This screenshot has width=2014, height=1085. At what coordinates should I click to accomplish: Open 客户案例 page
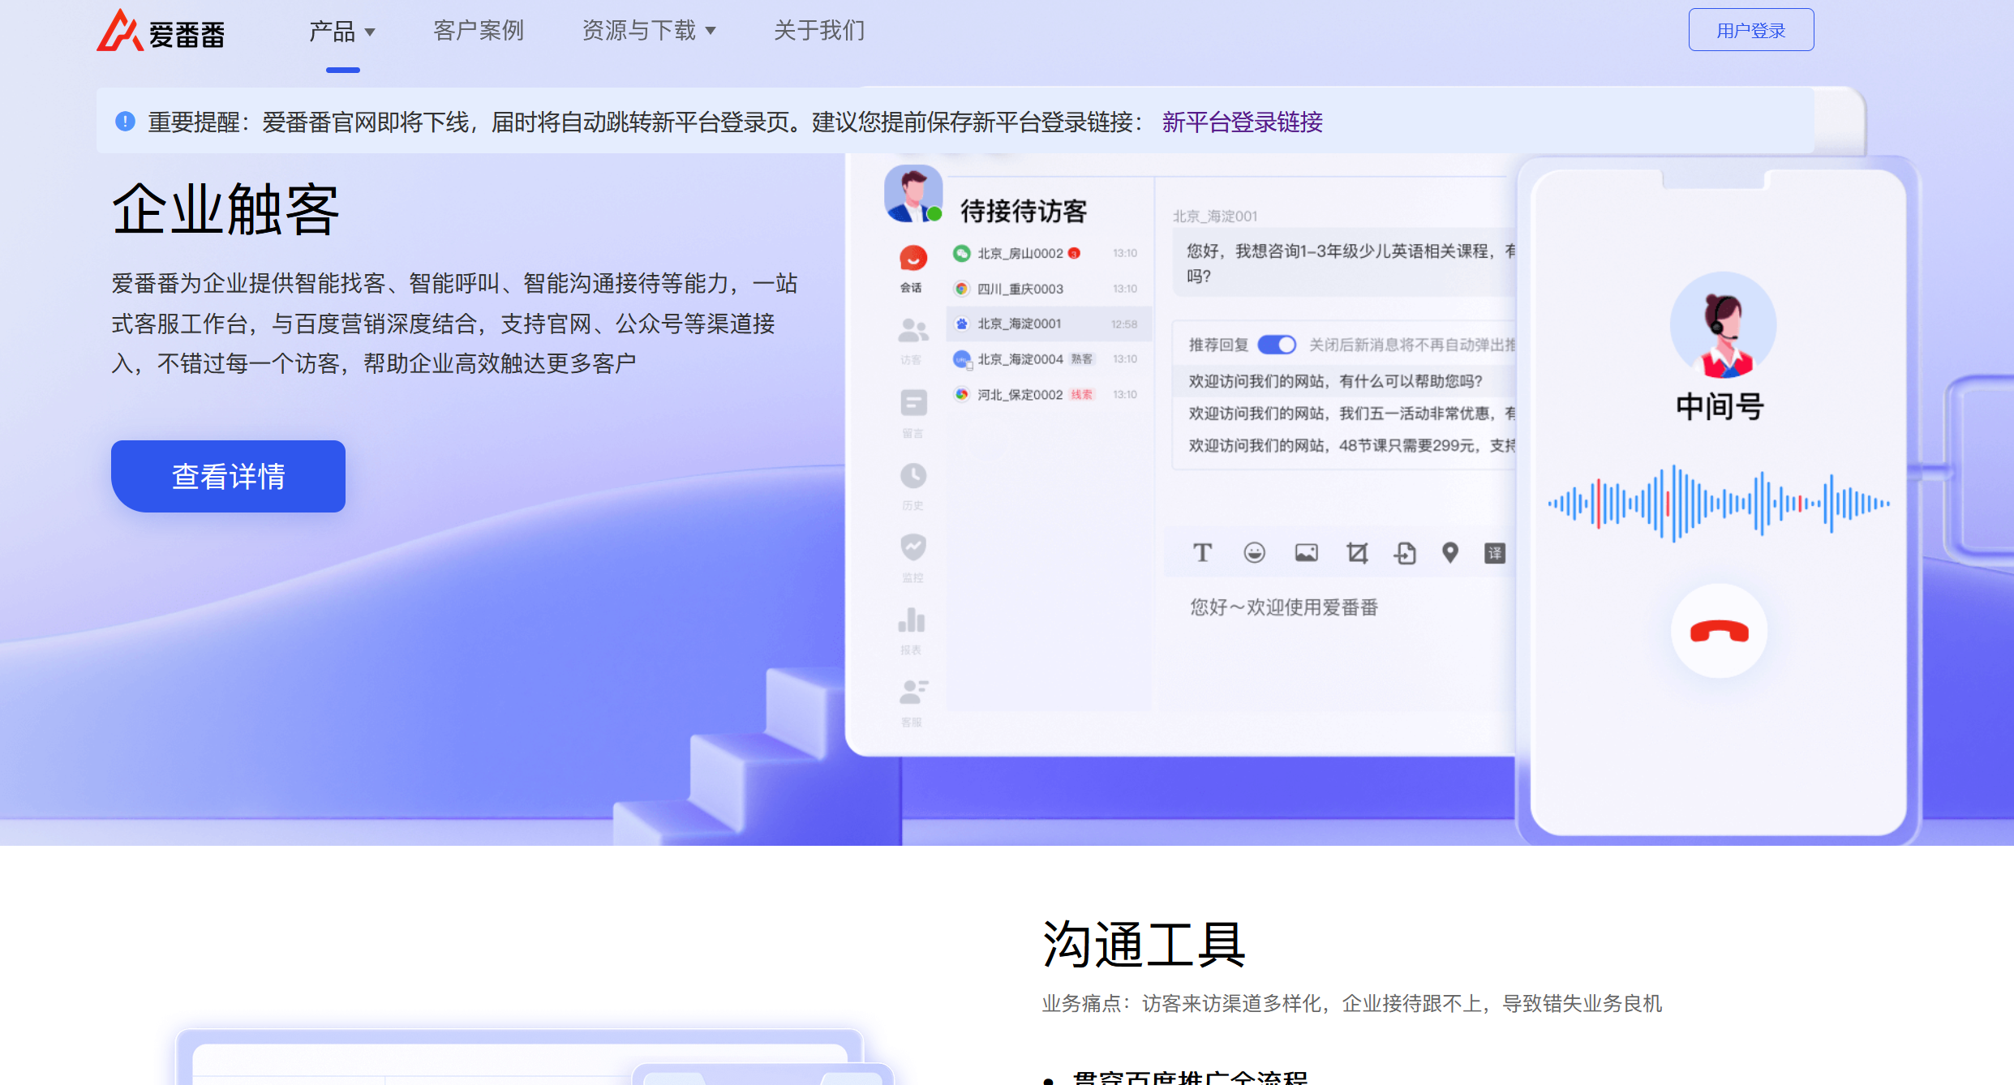(479, 31)
